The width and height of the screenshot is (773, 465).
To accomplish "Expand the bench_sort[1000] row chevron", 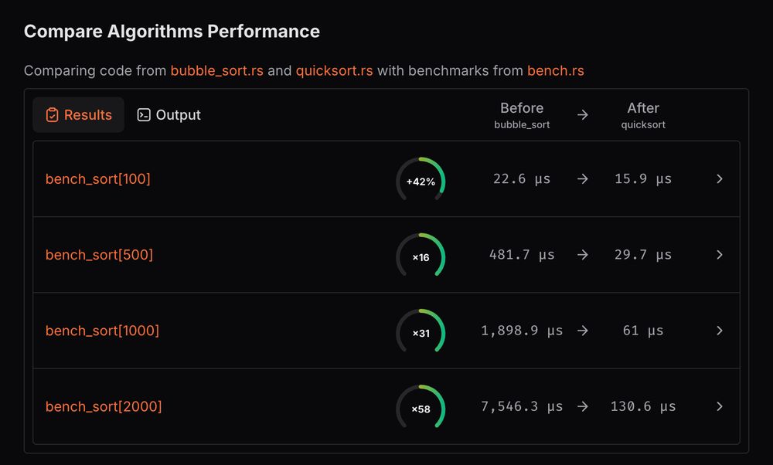I will 720,331.
